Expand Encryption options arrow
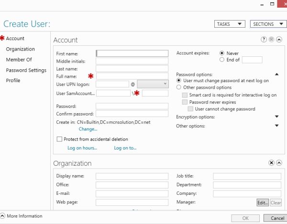Screen dimensions: 287x224 (x=277, y=117)
